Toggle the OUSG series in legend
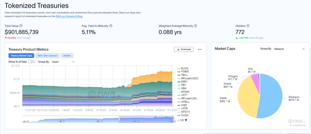The image size is (311, 134). 185,115
